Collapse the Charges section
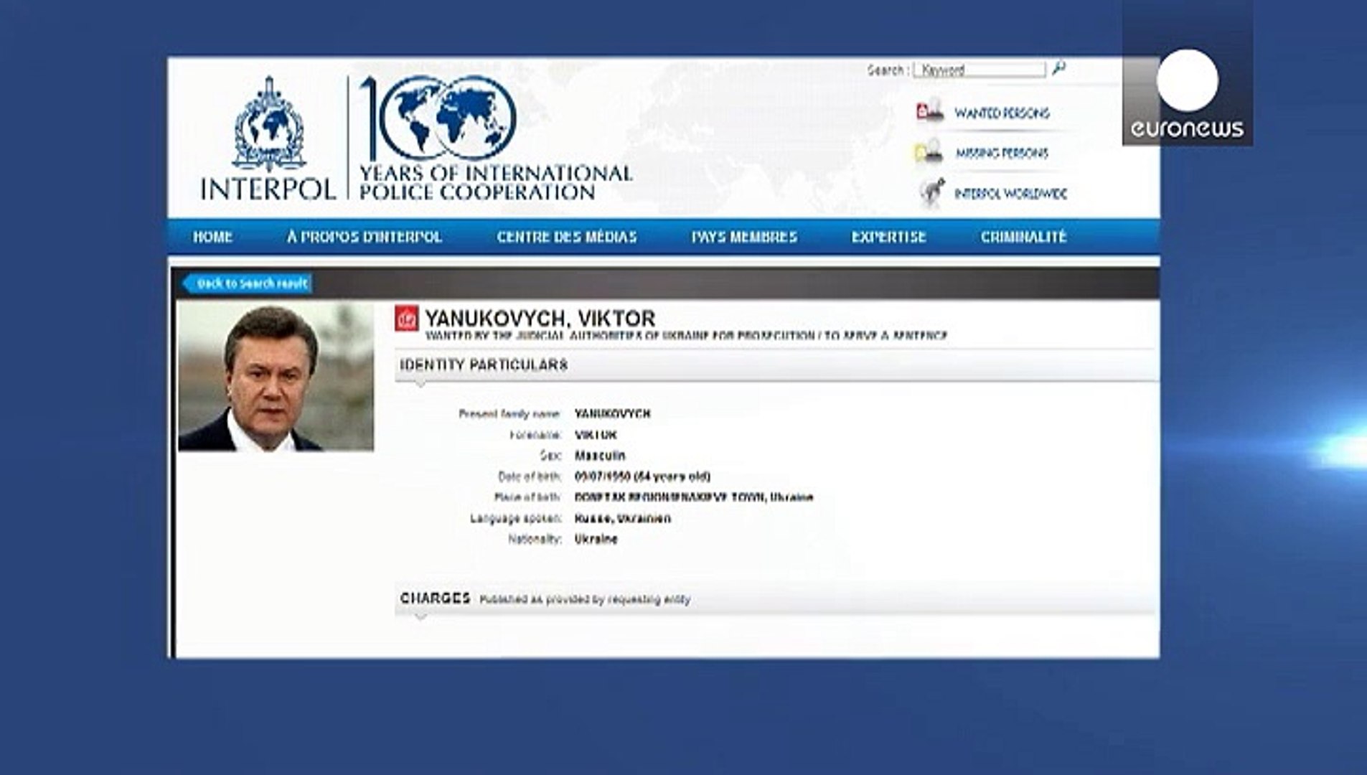This screenshot has width=1367, height=775. point(421,616)
